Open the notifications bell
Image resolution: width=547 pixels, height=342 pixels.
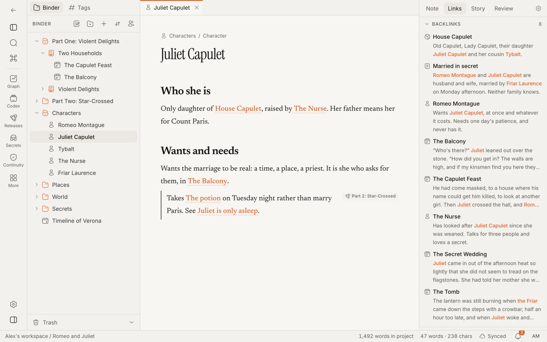[518, 336]
